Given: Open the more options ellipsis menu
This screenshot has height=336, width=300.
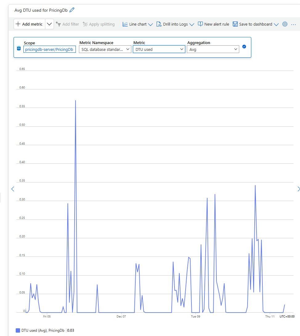Looking at the screenshot, I should tap(294, 24).
